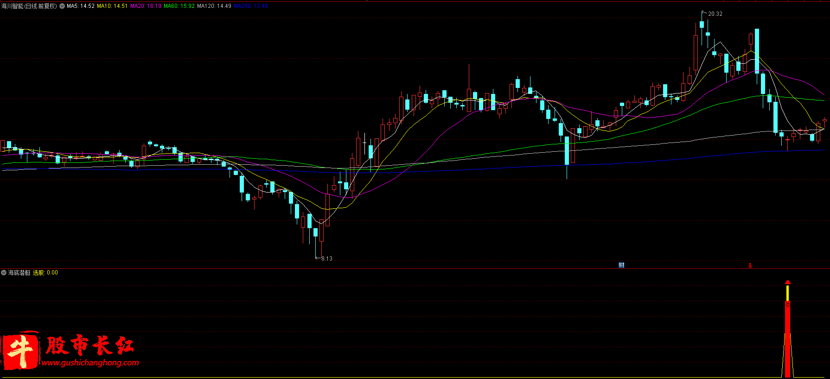
Task: Expand the 海底潜艇 indicator dropdown arrow
Action: pos(4,273)
